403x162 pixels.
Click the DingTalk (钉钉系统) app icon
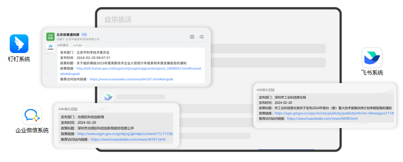tap(19, 44)
